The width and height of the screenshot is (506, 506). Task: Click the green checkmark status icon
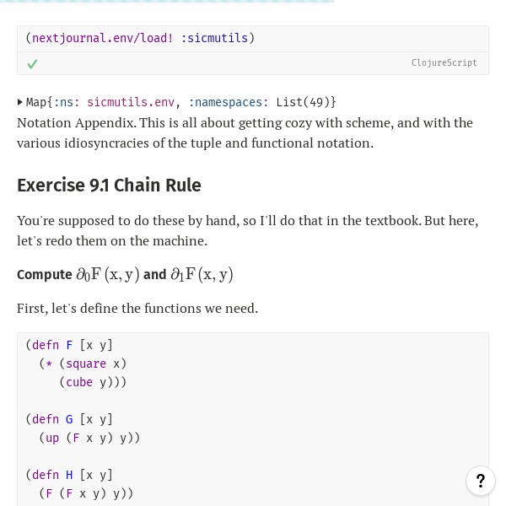click(x=32, y=64)
